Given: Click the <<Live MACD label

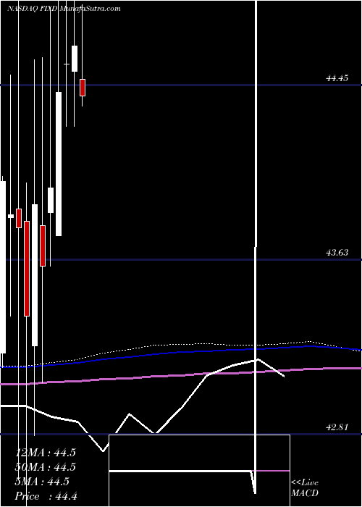Looking at the screenshot, I should 305,488.
